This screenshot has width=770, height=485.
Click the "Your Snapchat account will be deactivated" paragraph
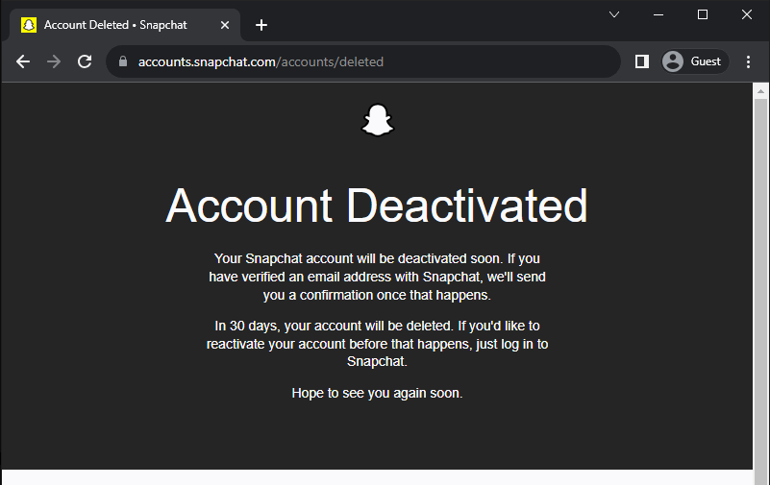click(x=377, y=277)
